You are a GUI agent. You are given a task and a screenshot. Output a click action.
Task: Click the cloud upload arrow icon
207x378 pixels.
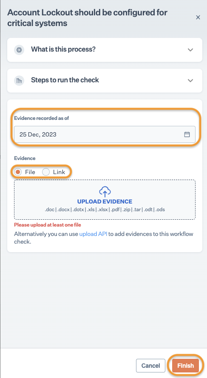(105, 192)
